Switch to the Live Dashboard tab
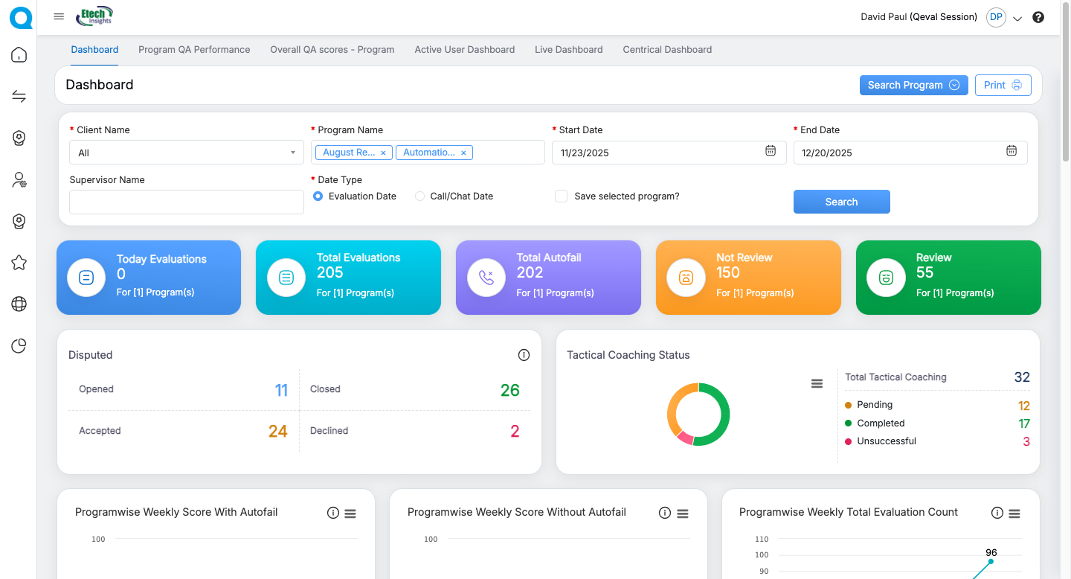 click(568, 50)
